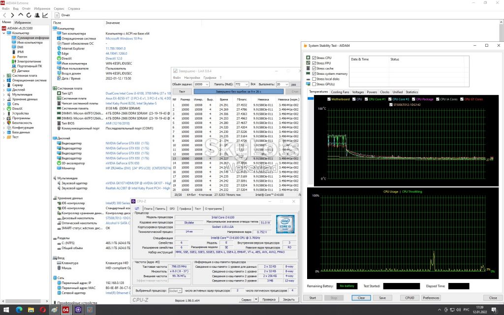Open notification center in taskbar

(495, 310)
